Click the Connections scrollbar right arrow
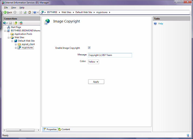The height and width of the screenshot is (139, 193). click(x=39, y=130)
